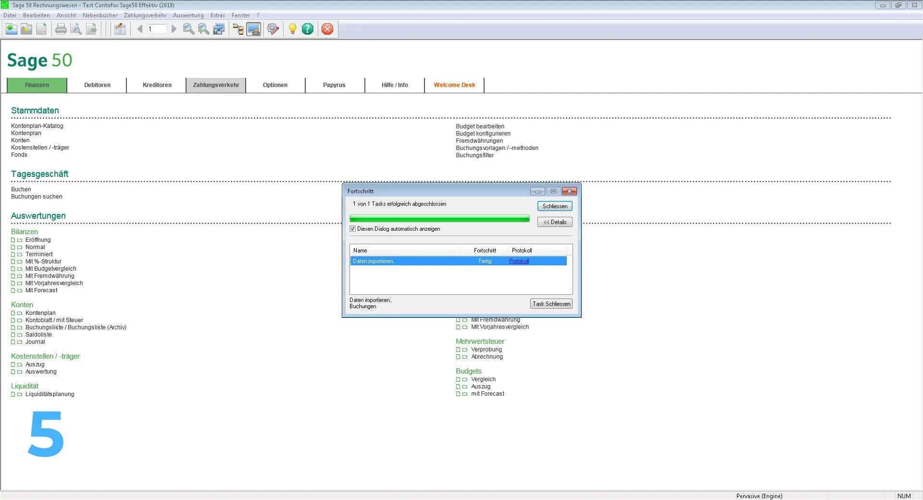Click the page number input field
The height and width of the screenshot is (500, 923).
[x=156, y=29]
